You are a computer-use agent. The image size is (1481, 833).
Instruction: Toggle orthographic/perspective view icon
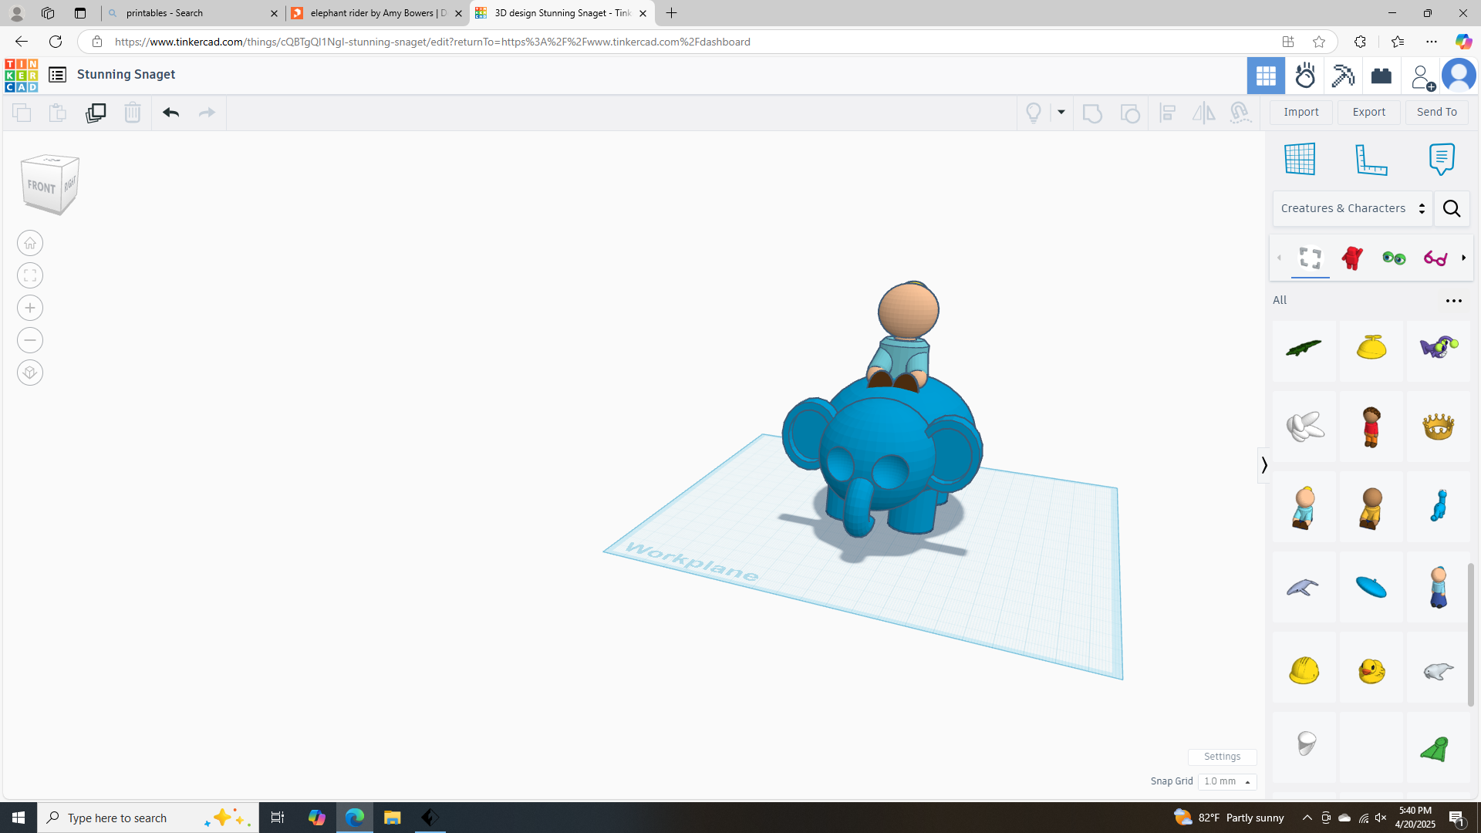pos(30,373)
